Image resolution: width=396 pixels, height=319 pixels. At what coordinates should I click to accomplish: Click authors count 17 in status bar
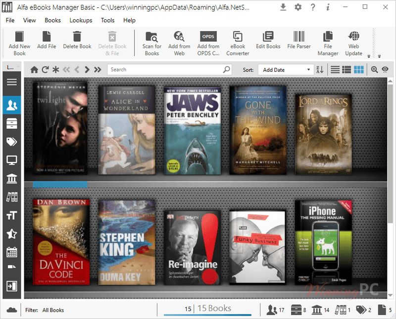pyautogui.click(x=276, y=310)
